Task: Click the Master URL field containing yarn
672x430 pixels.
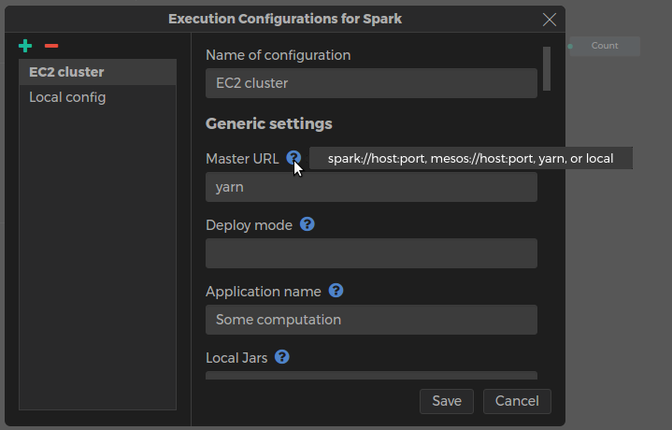Action: pyautogui.click(x=371, y=187)
